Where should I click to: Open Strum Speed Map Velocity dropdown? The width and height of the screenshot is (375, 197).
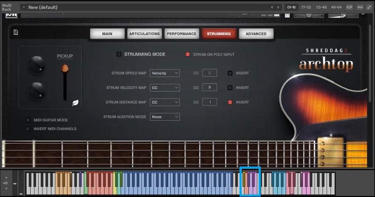[x=165, y=73]
